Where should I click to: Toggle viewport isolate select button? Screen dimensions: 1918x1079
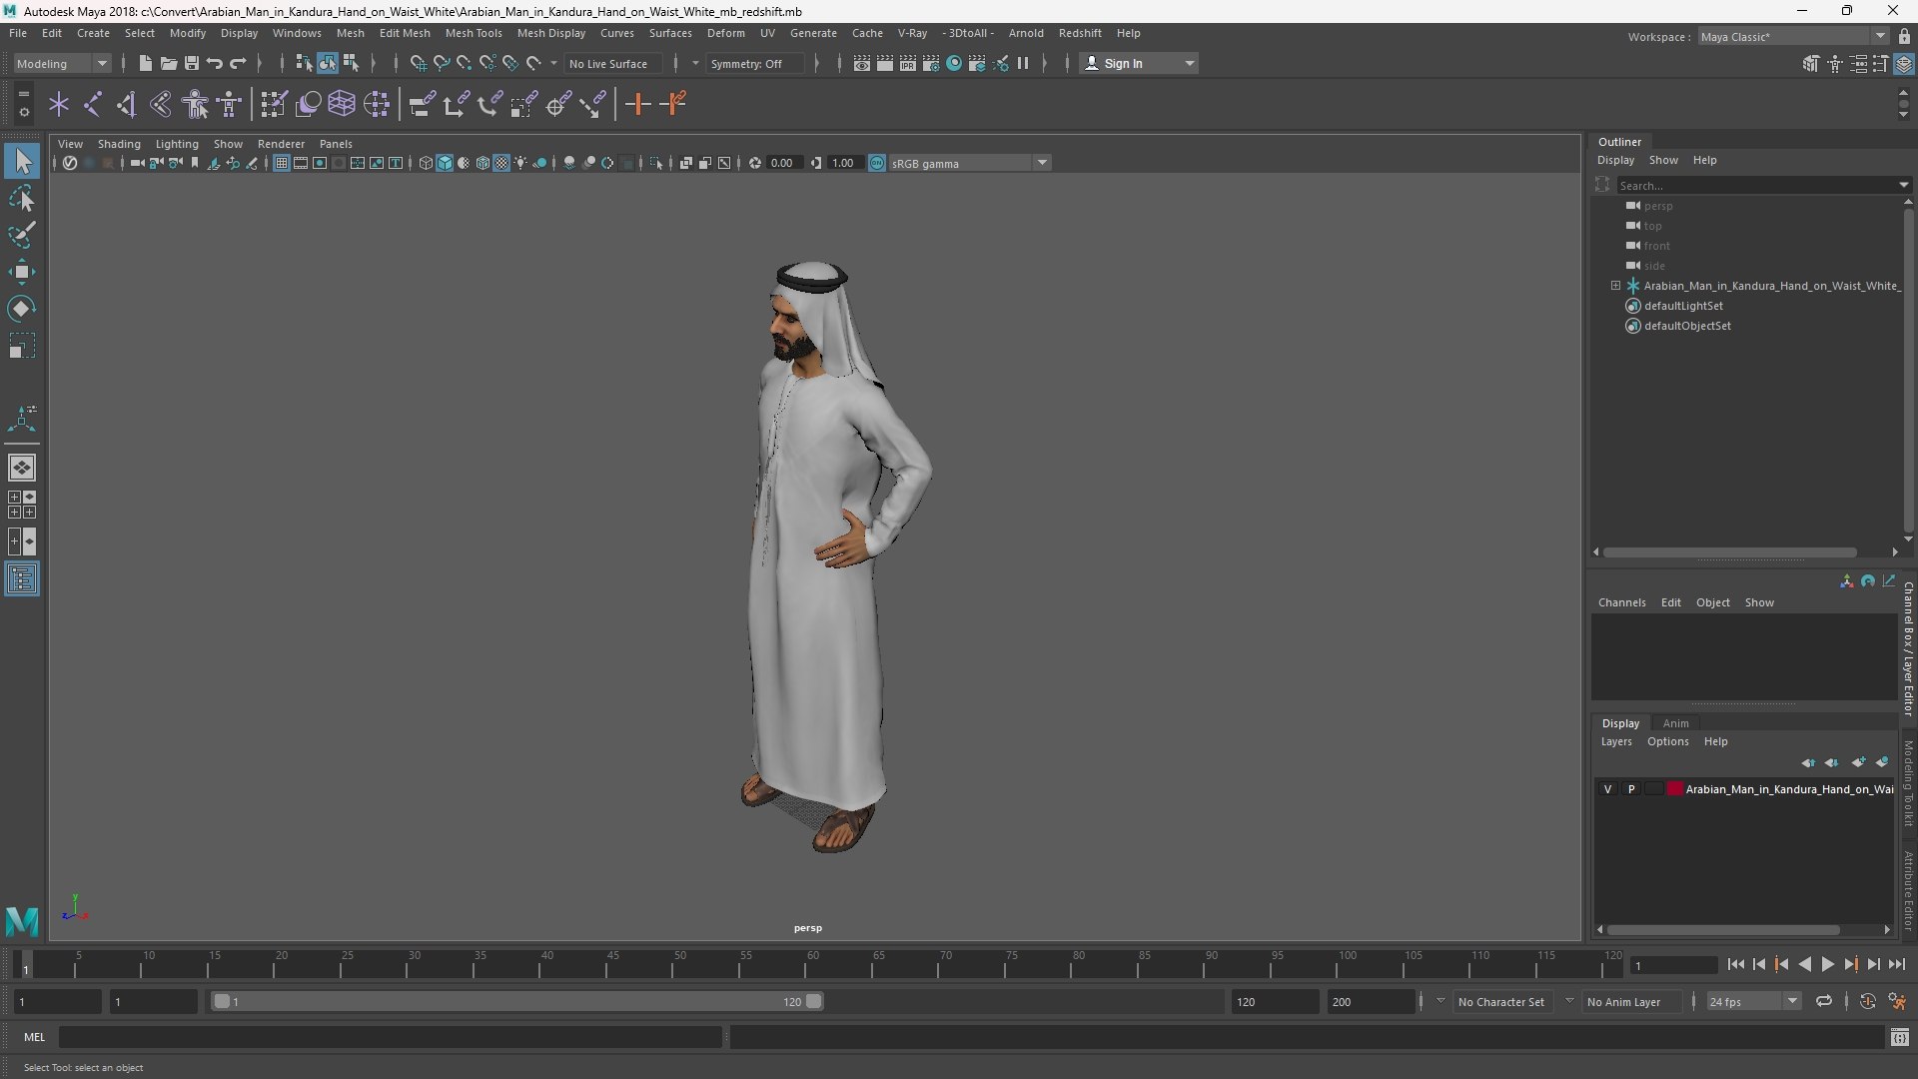click(655, 163)
